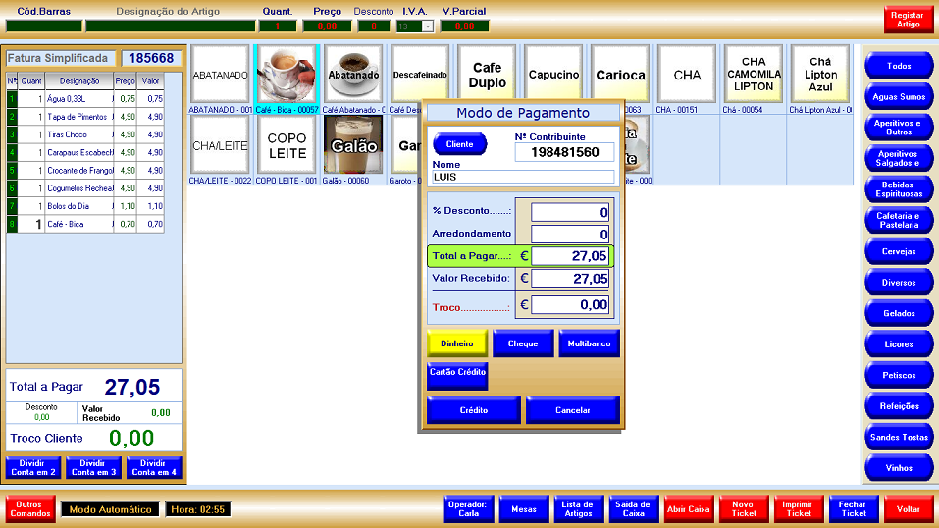Choose the Galão product tile
The image size is (939, 528).
(353, 145)
